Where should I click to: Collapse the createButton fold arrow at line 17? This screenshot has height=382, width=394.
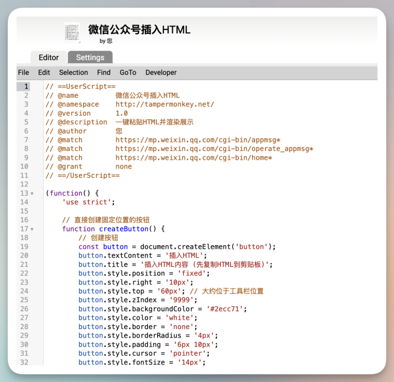click(x=32, y=229)
